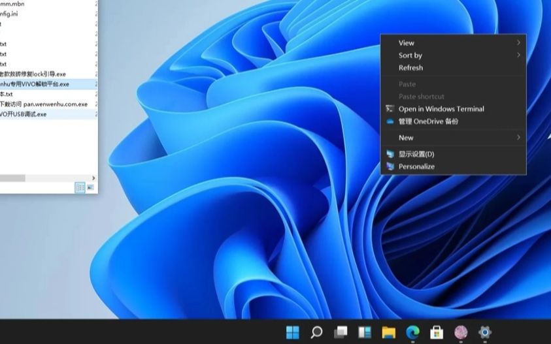Viewport: 551px width, 344px height.
Task: Launch File Explorer from the taskbar
Action: pyautogui.click(x=389, y=332)
